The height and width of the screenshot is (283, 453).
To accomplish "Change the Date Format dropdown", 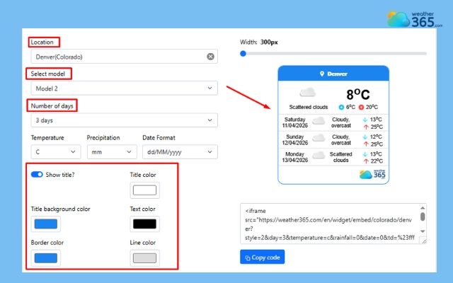I will click(179, 151).
